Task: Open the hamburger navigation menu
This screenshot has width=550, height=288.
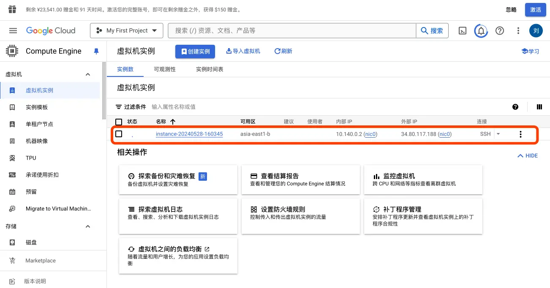Action: pyautogui.click(x=13, y=30)
